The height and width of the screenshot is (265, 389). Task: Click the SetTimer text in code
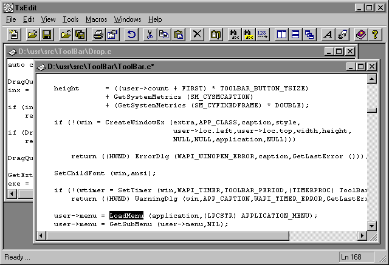click(135, 190)
